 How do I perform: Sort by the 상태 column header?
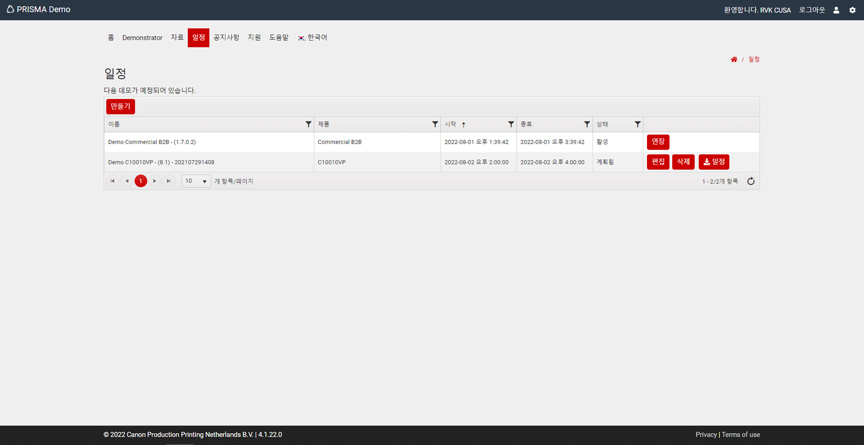pos(602,124)
